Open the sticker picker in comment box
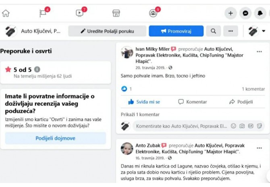This screenshot has width=270, height=187. pos(260,126)
